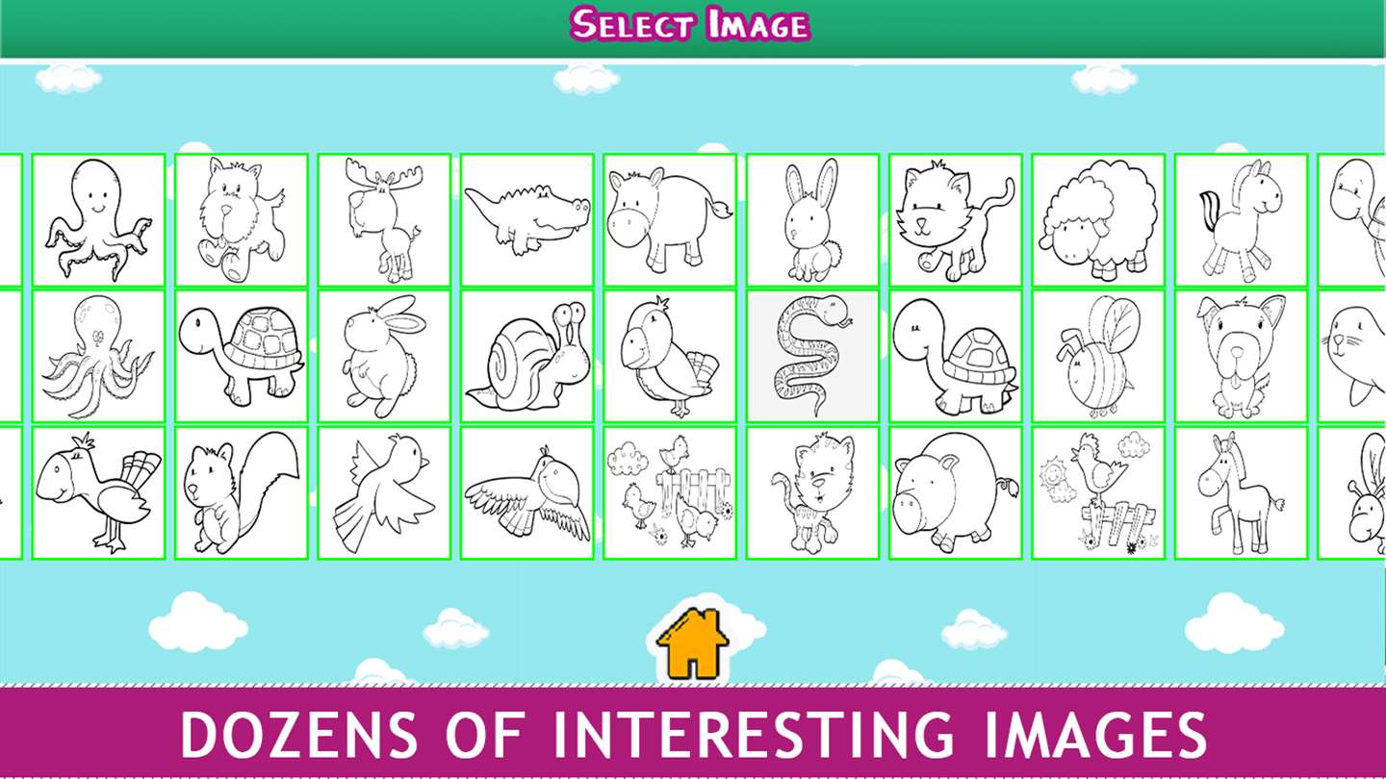Open the fluffy sheep coloring page
The height and width of the screenshot is (779, 1386).
coord(1098,220)
